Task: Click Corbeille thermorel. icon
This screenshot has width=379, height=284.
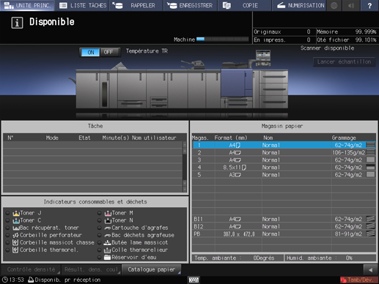Action: [x=15, y=250]
